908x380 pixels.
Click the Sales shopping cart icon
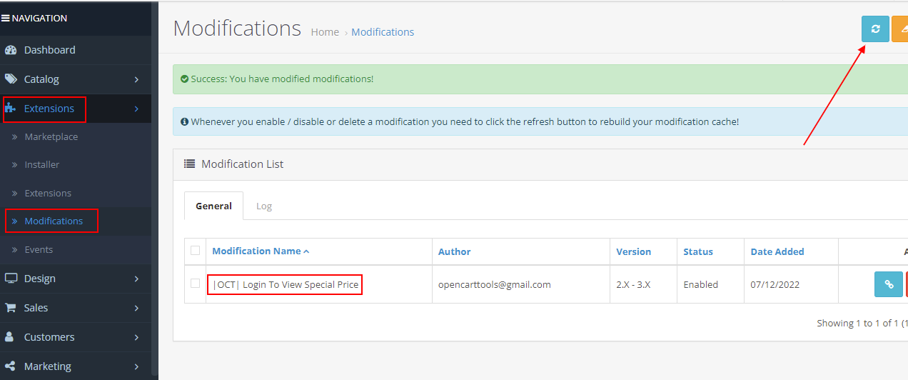tap(11, 308)
